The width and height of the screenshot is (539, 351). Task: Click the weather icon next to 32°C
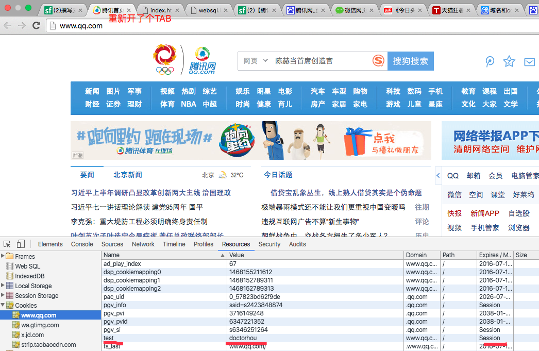pyautogui.click(x=223, y=175)
